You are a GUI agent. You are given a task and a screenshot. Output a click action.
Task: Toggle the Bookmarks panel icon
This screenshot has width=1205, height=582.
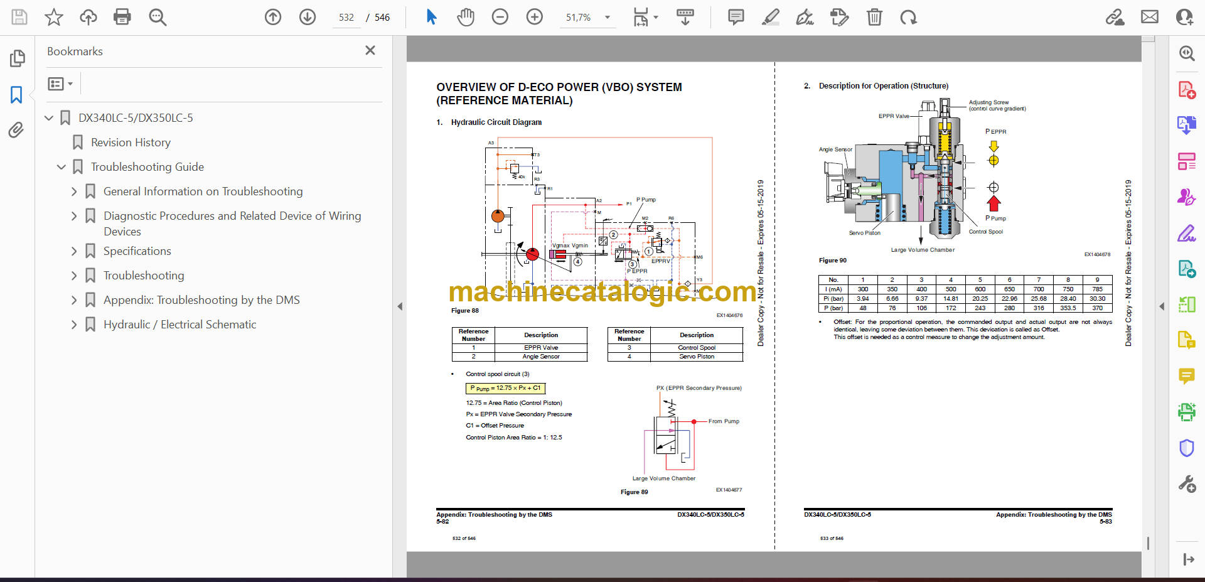pyautogui.click(x=17, y=95)
